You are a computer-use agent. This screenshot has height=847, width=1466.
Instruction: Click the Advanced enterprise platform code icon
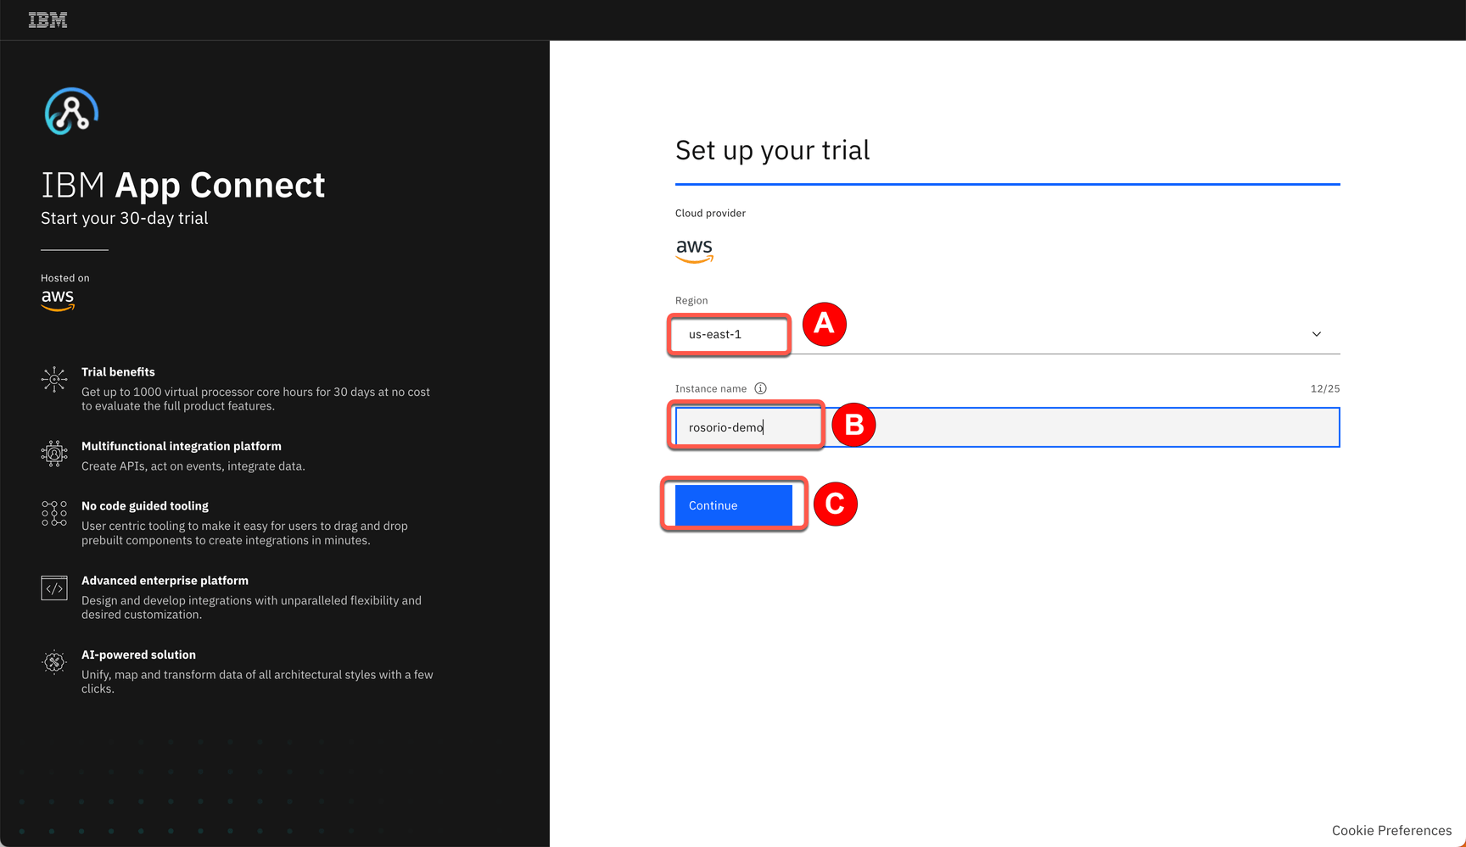53,588
